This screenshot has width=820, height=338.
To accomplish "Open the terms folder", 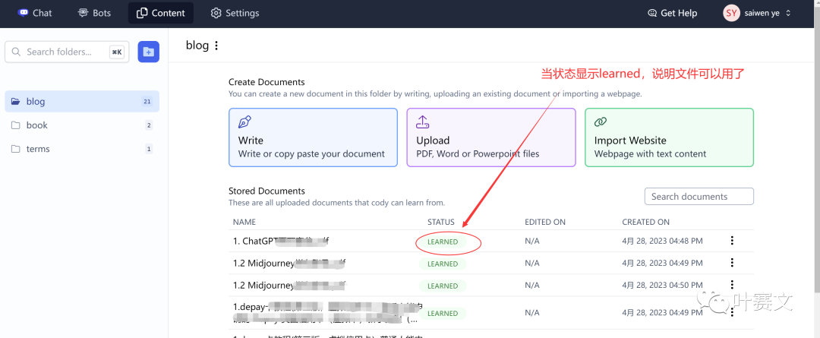I will (x=38, y=149).
